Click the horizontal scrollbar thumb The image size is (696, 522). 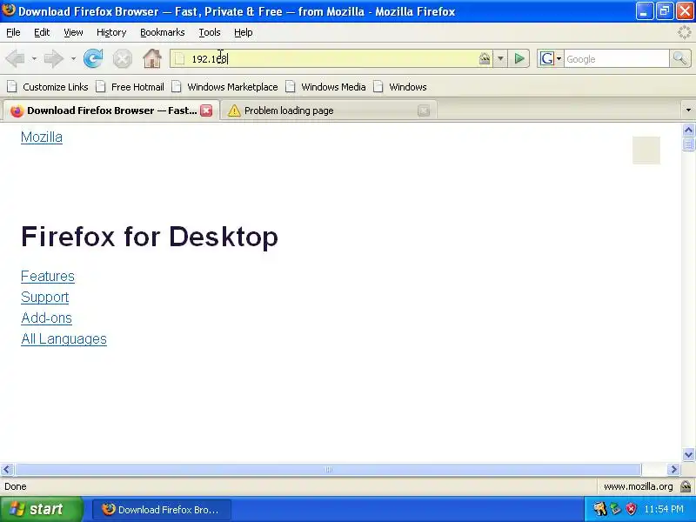coord(328,469)
